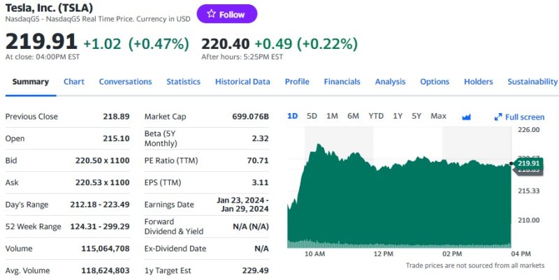Viewport: 559px width, 280px height.
Task: Open the chart type icon
Action: pyautogui.click(x=467, y=117)
